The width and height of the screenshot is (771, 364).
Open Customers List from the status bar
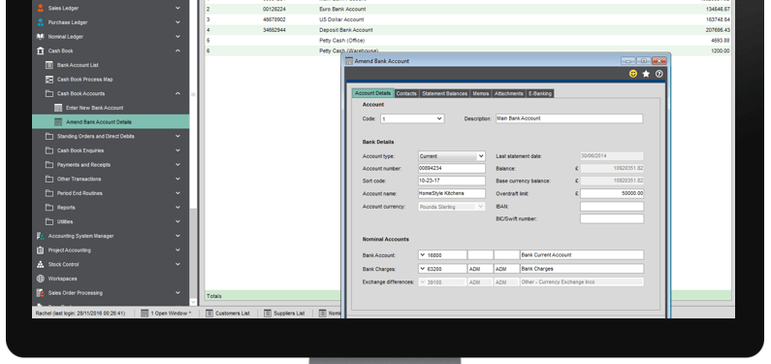(x=228, y=313)
